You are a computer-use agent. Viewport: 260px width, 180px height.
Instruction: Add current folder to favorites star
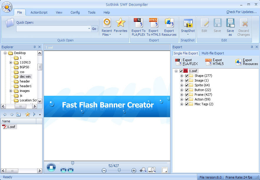point(27,114)
